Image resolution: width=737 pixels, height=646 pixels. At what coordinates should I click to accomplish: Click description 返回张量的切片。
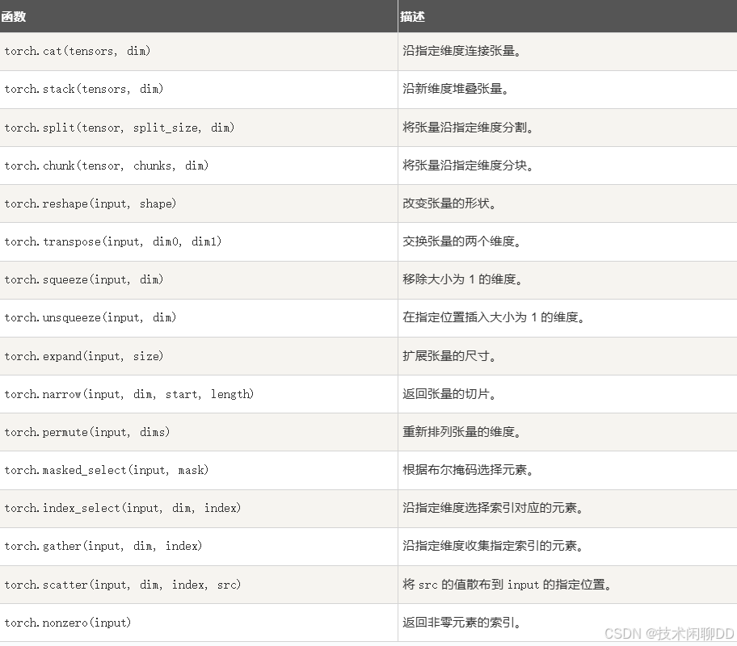(449, 394)
